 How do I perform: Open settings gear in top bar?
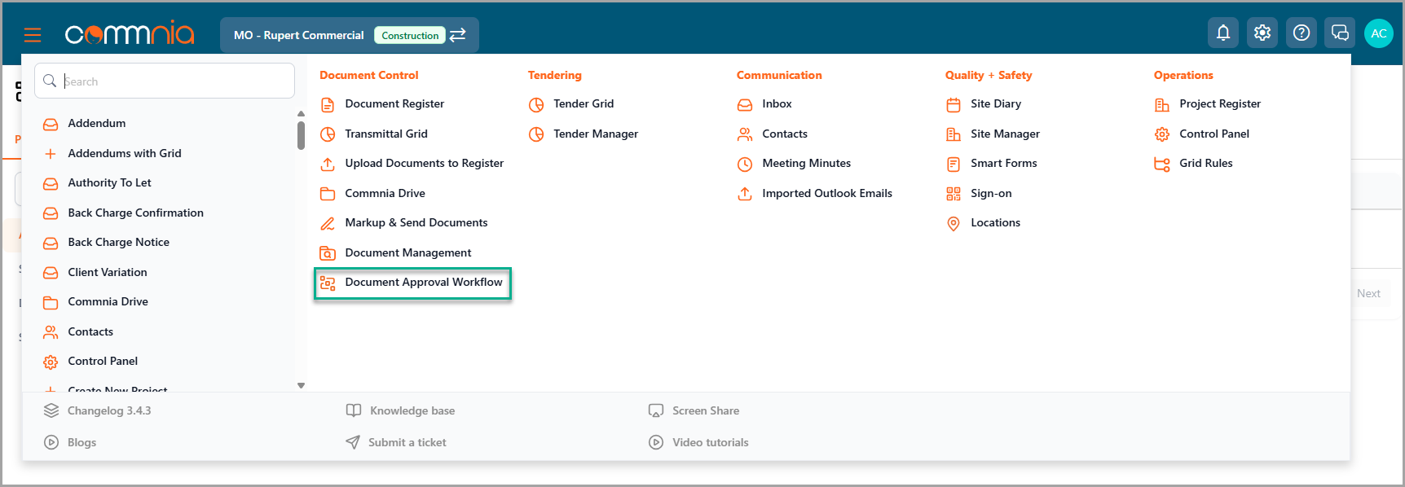click(x=1262, y=33)
